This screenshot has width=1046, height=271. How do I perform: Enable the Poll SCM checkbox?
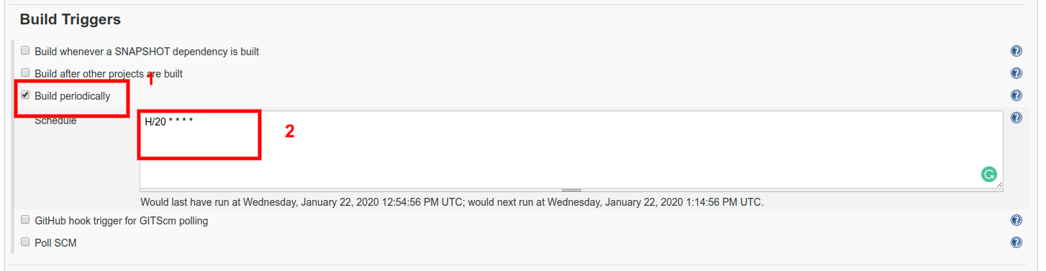click(x=25, y=242)
